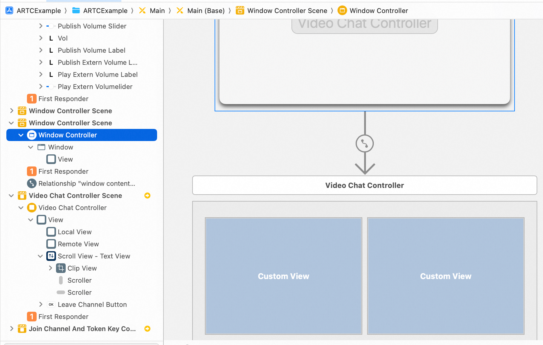Expand the collapsed Window Controller Scene
543x345 pixels.
(12, 111)
